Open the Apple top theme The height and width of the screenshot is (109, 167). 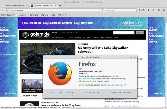click(x=96, y=37)
